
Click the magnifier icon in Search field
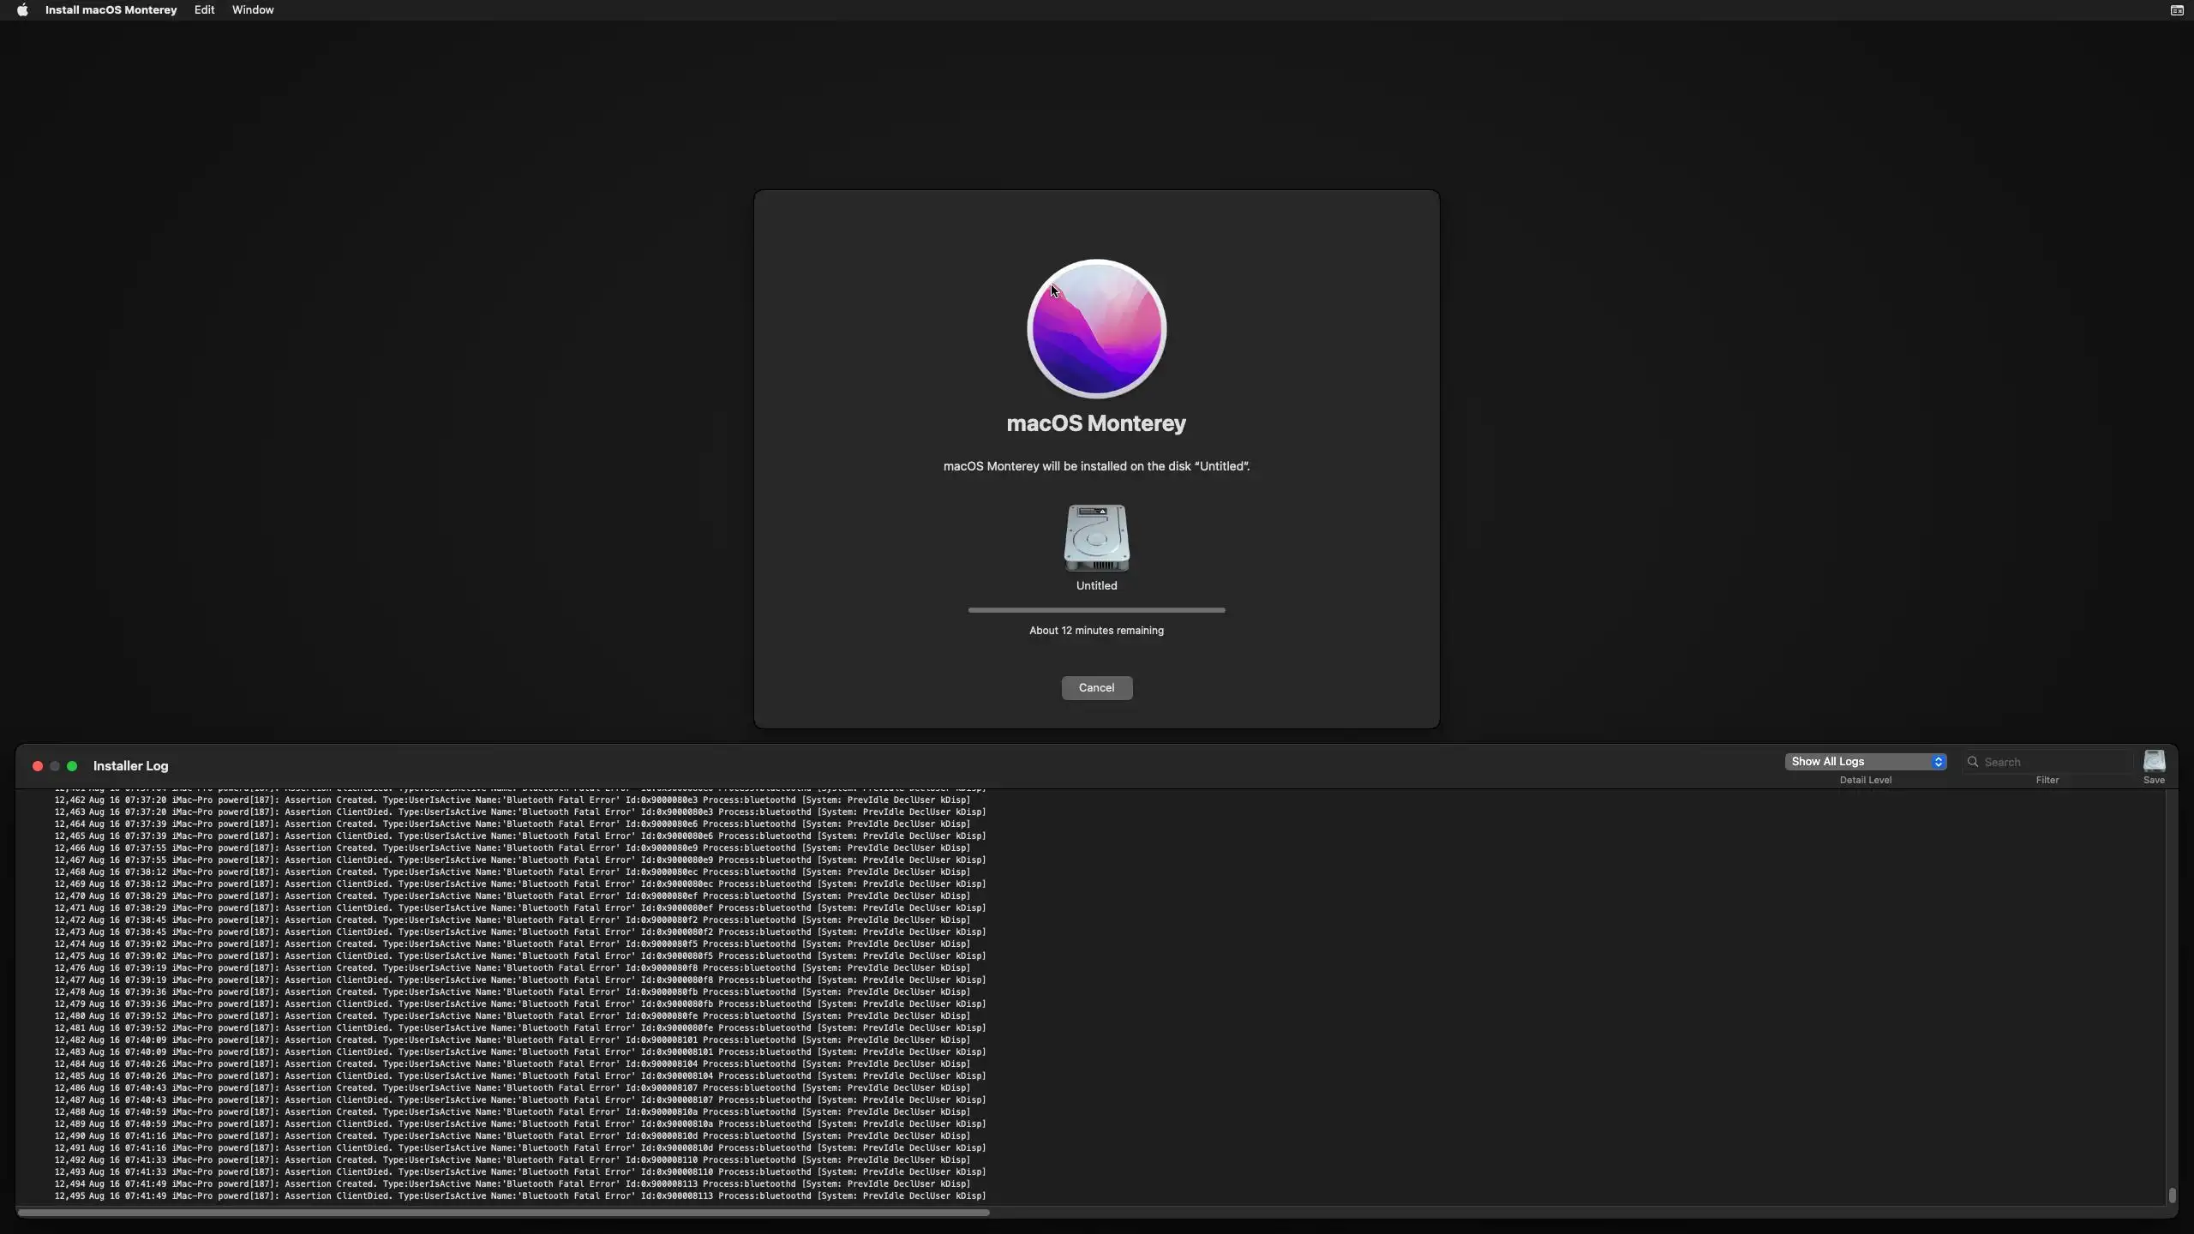click(1973, 762)
